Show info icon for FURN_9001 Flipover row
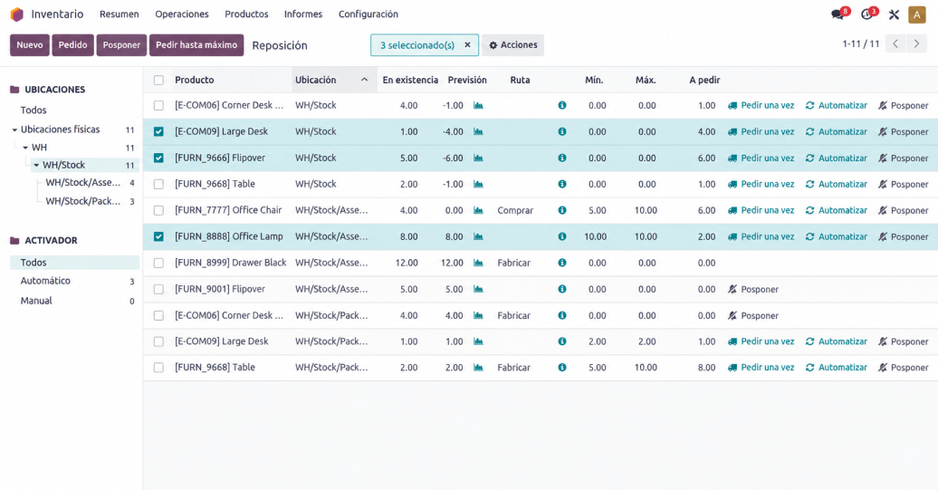Viewport: 938px width, 490px height. click(562, 289)
